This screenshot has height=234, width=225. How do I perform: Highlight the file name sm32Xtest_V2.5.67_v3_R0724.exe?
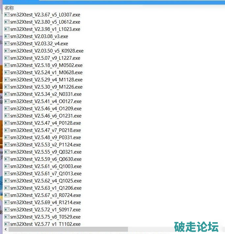click(45, 195)
